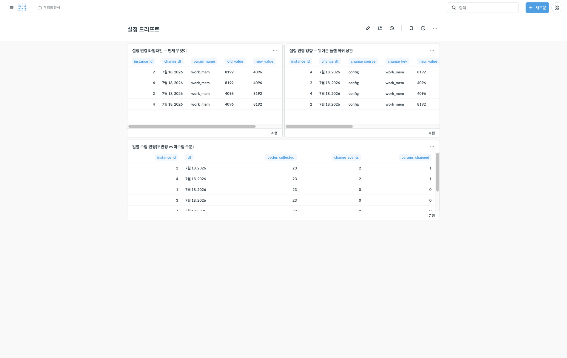Viewport: 567px width, 358px height.
Task: Click the timeline table horizontal scrollbar
Action: point(192,126)
